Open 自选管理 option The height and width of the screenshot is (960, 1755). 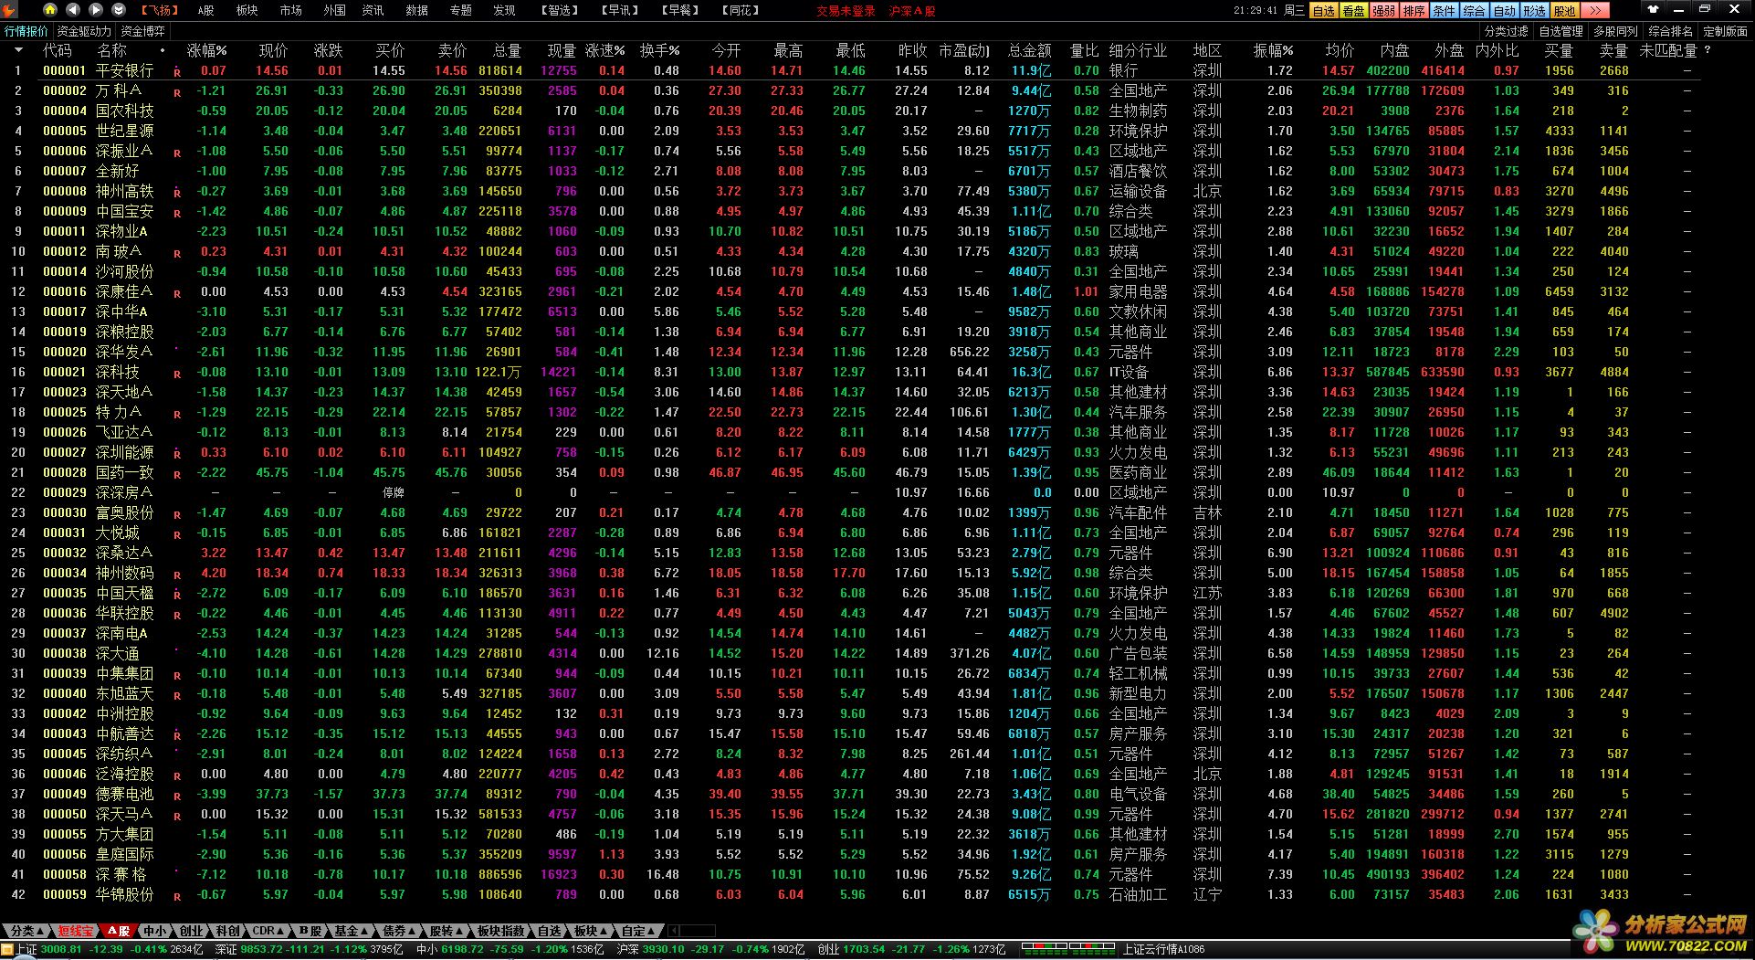point(1561,31)
